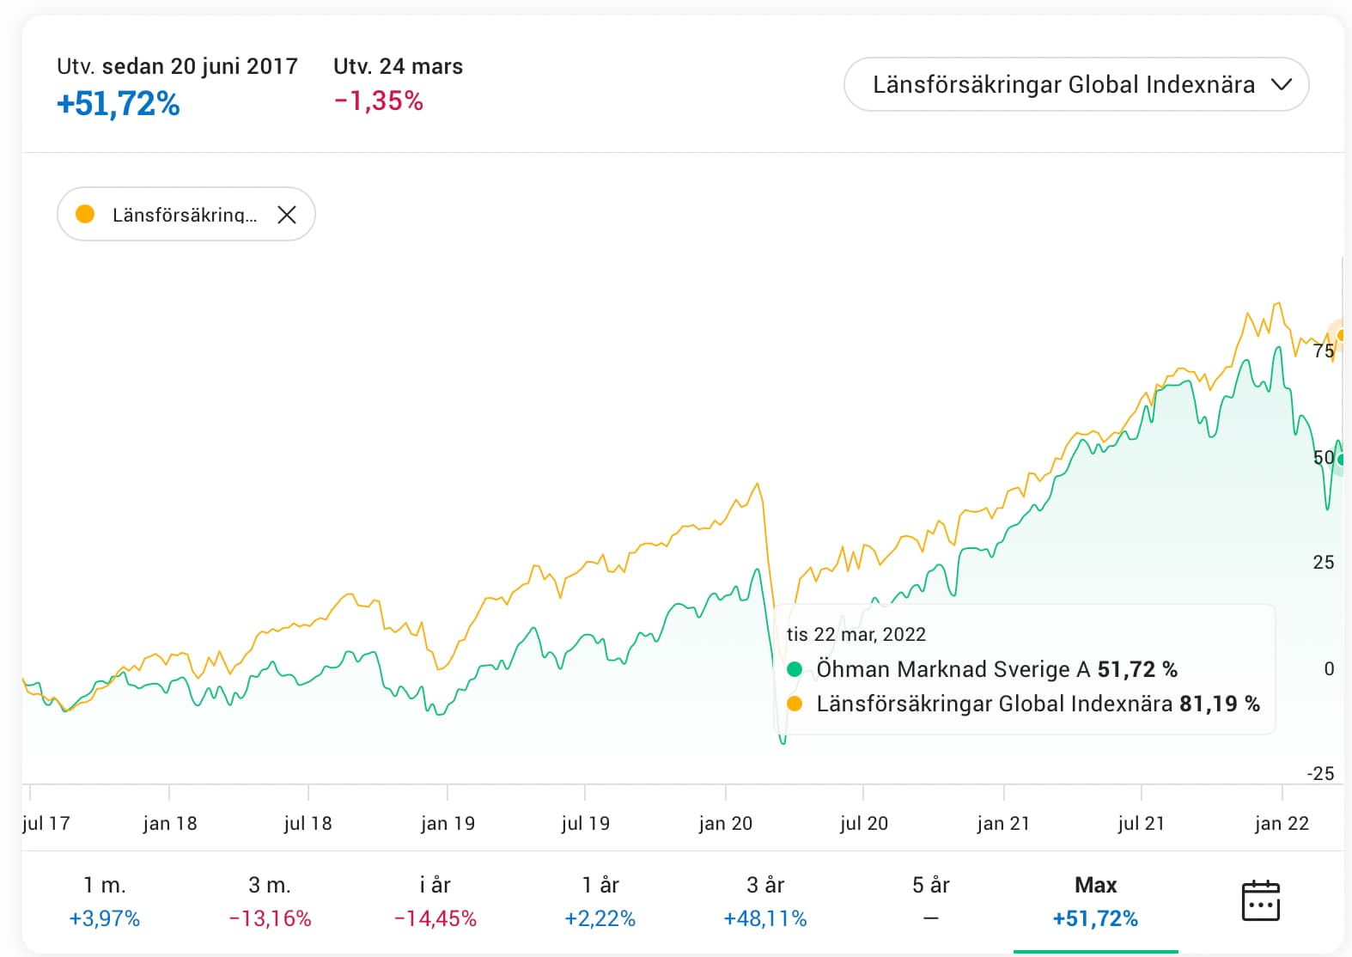Choose the 3 år period tab

(765, 901)
